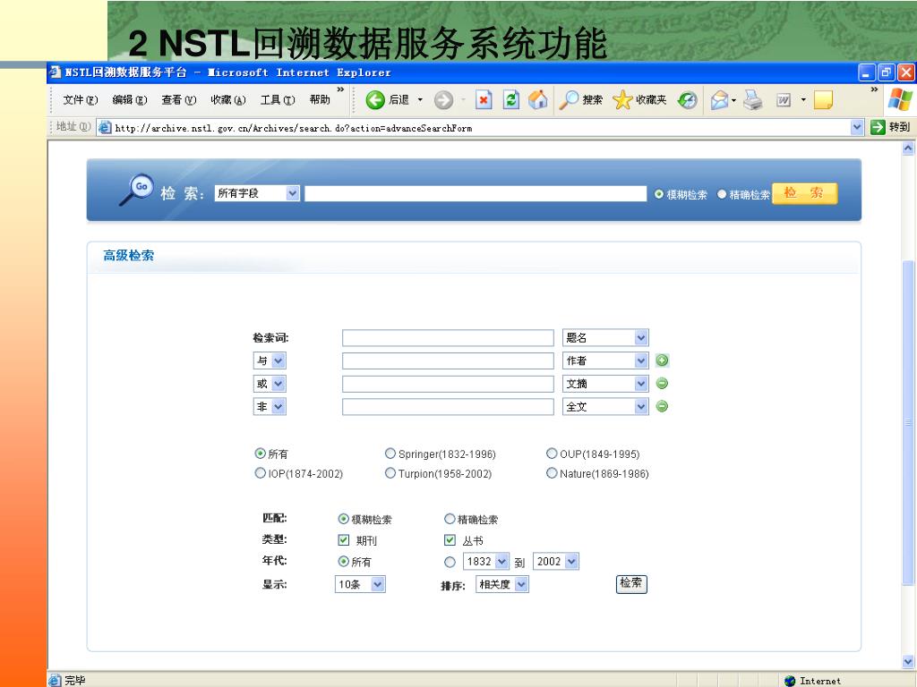The image size is (917, 687).
Task: Click the yellow note icon in toolbar
Action: [x=823, y=100]
